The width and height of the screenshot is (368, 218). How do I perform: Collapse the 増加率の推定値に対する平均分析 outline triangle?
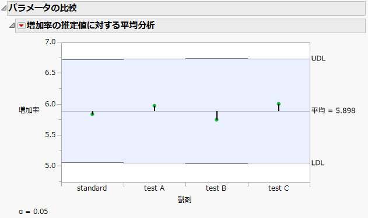point(12,26)
